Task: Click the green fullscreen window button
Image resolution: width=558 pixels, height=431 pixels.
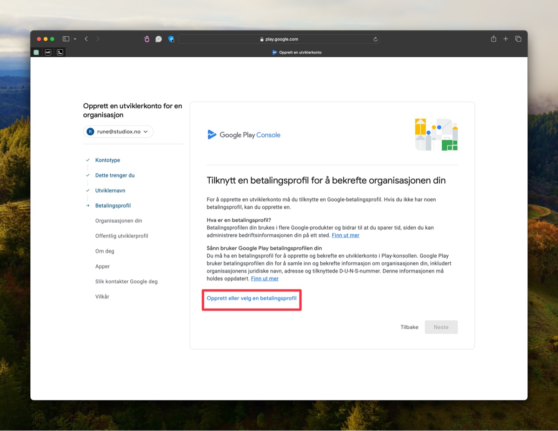Action: point(53,39)
